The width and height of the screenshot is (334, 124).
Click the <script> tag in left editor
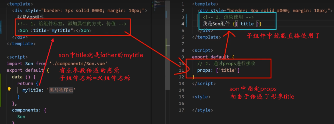click(17, 57)
